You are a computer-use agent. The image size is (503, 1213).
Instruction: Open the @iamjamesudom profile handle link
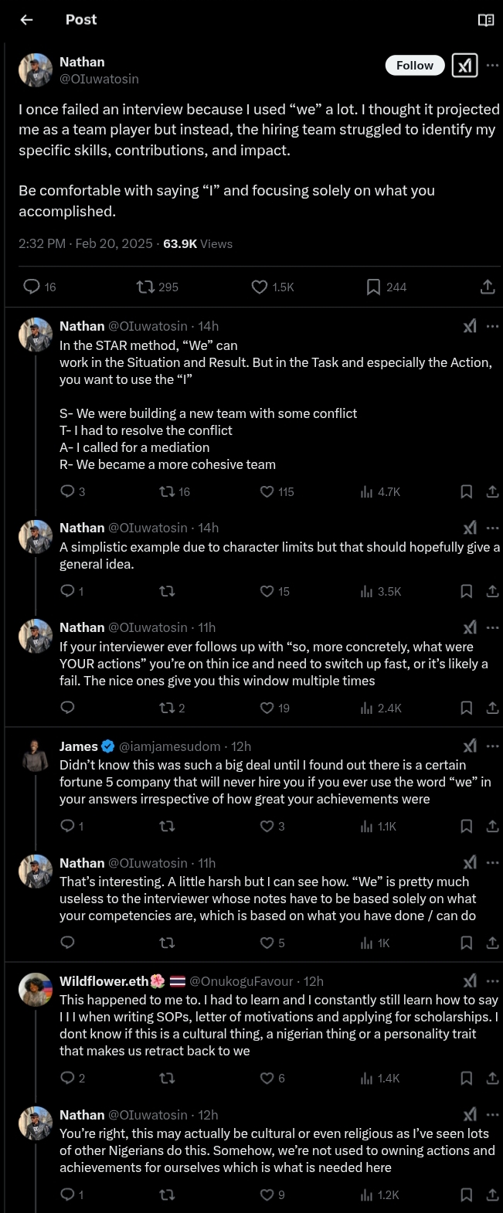click(x=169, y=746)
